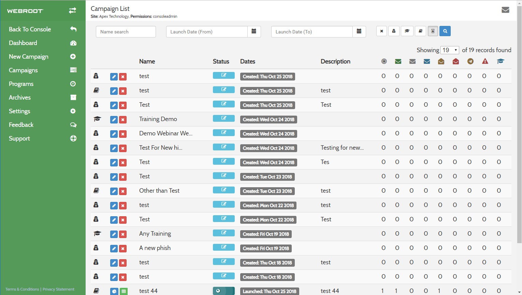Toggle training filter (graduation cap button)
This screenshot has height=295, width=522.
[407, 31]
